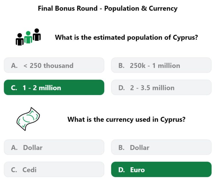Click the currency used in Cyprus question
This screenshot has width=215, height=179.
[126, 119]
